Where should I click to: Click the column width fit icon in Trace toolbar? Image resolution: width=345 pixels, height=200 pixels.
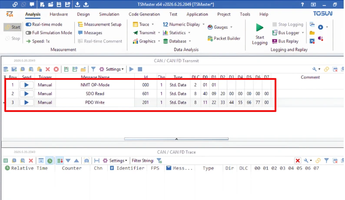(97, 161)
